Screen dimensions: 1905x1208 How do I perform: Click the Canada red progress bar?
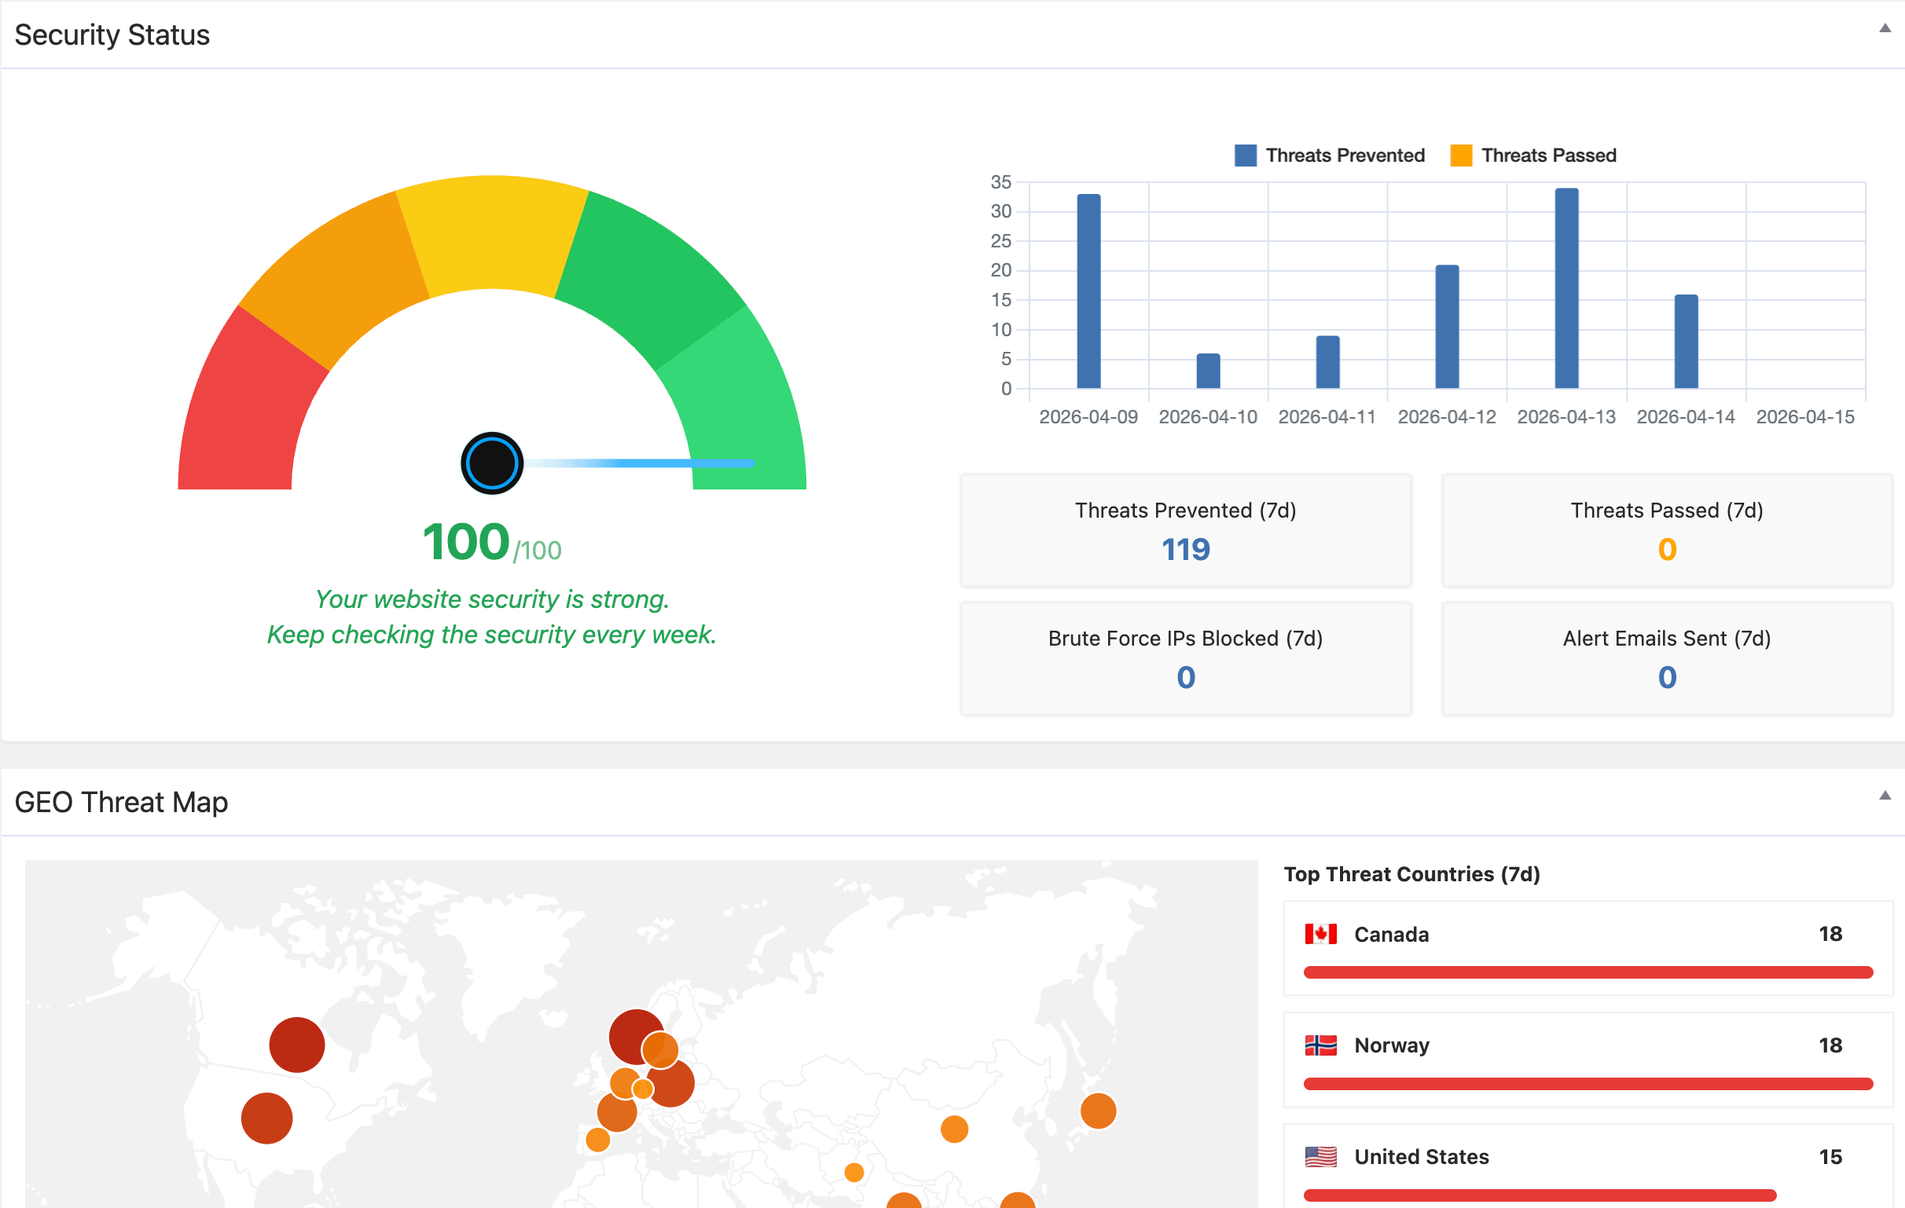(x=1587, y=972)
